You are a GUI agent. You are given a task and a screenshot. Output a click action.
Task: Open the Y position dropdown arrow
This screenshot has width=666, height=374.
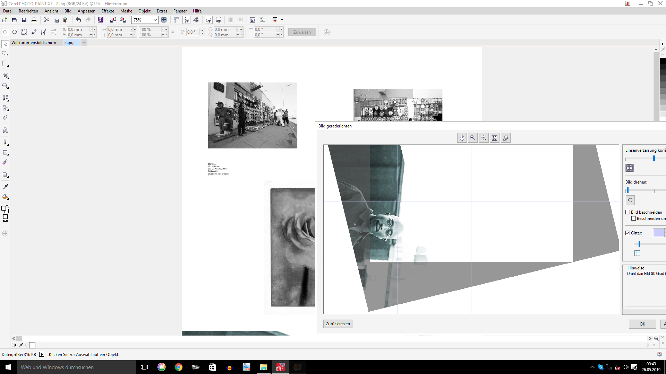(91, 35)
